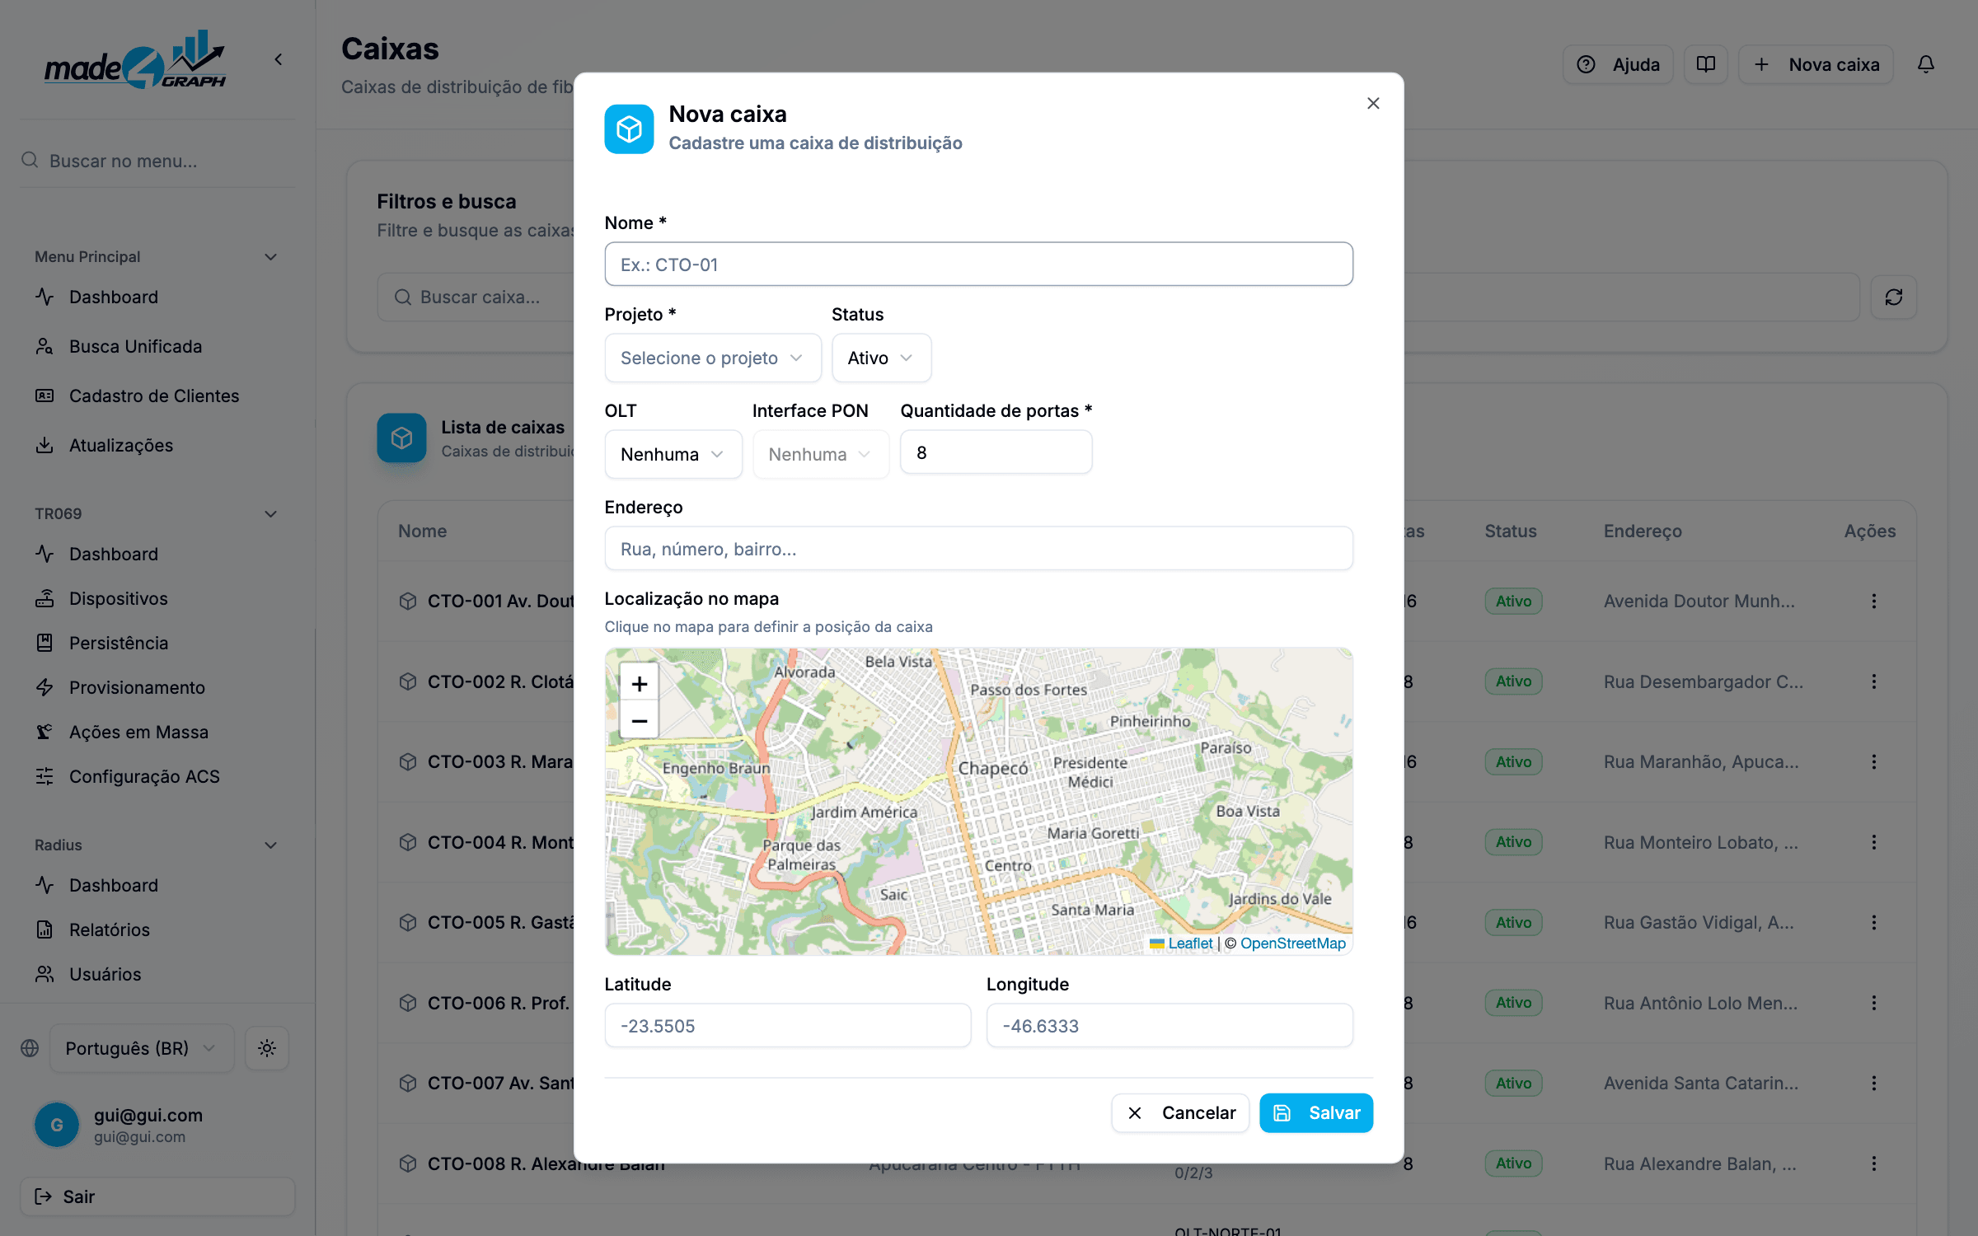The width and height of the screenshot is (1978, 1236).
Task: Open the OLT dropdown set to Nenhuma
Action: pyautogui.click(x=673, y=454)
